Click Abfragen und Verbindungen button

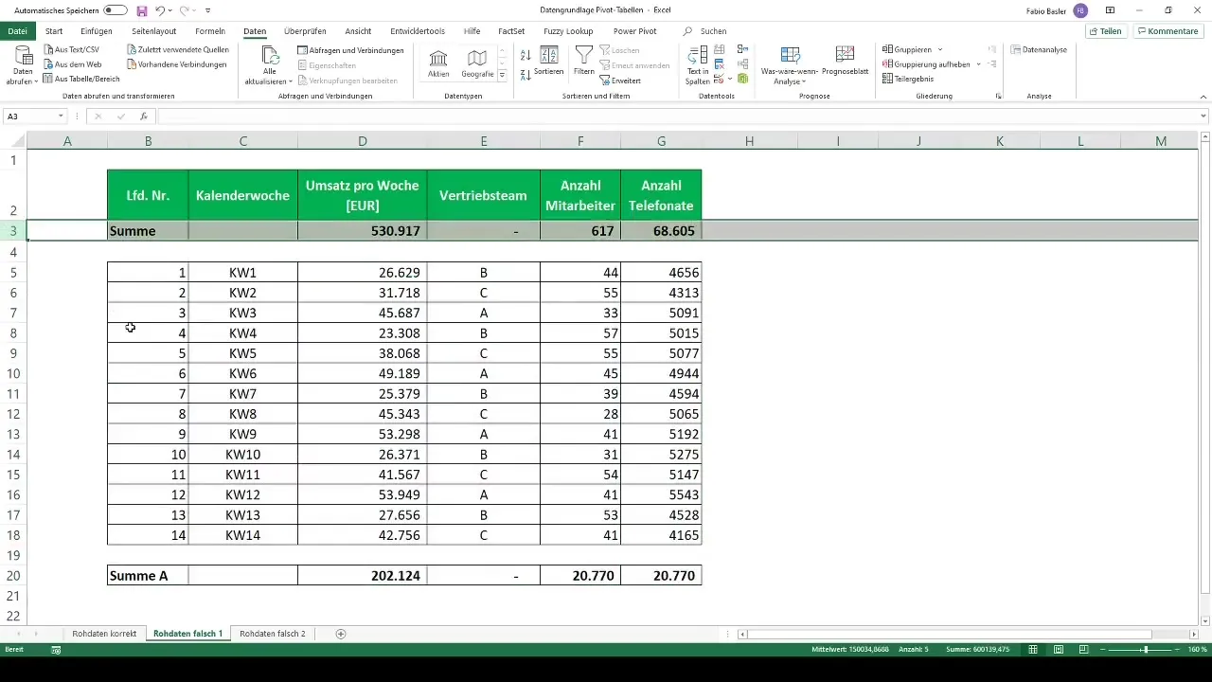(x=350, y=50)
